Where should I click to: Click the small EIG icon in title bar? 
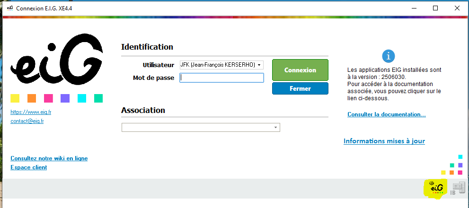click(10, 8)
